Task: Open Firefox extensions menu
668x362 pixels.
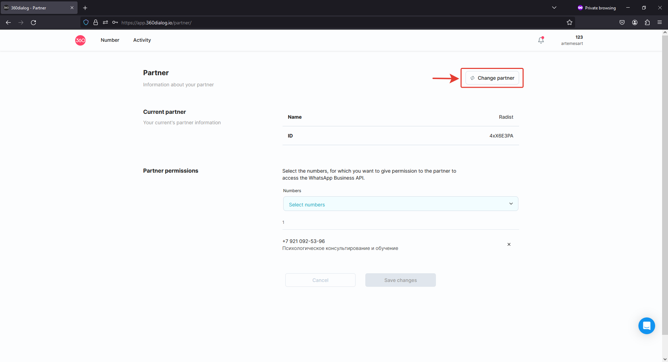Action: pos(647,23)
